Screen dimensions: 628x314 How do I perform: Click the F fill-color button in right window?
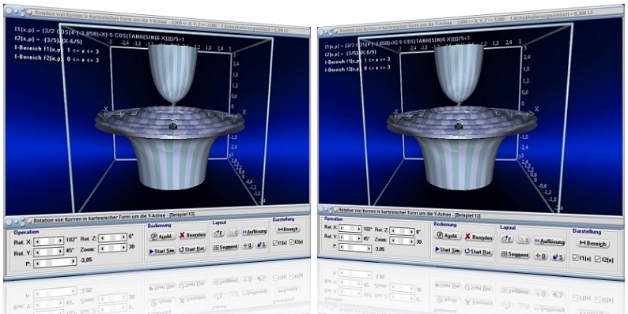[x=507, y=239]
